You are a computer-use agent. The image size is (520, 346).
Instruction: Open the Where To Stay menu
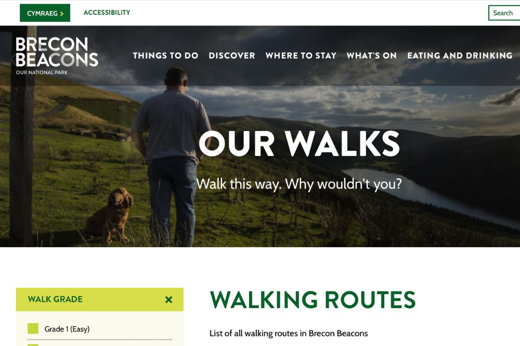301,56
